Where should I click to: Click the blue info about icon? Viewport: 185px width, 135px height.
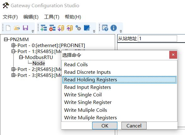[114, 28]
